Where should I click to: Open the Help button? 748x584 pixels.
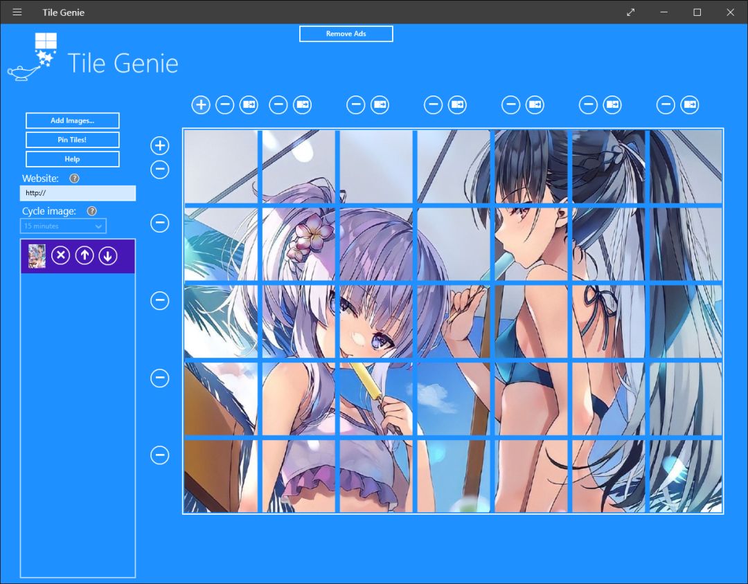(x=73, y=159)
